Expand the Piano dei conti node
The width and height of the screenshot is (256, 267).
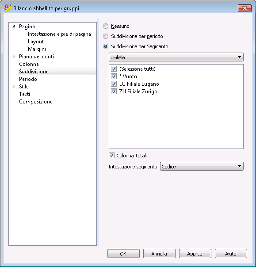point(14,57)
